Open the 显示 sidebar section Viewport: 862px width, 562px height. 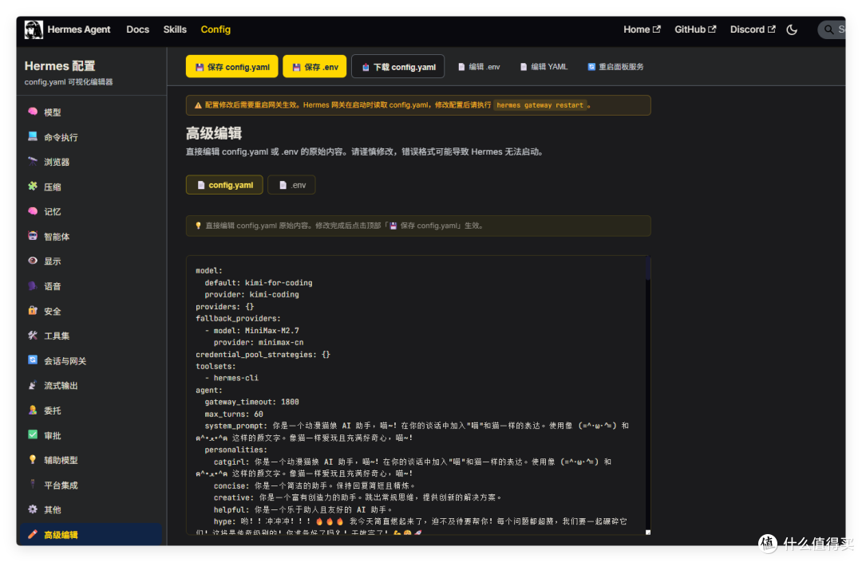[91, 261]
